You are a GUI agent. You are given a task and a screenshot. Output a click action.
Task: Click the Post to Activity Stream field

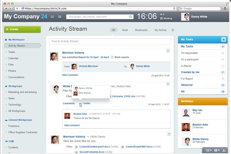pos(110,41)
